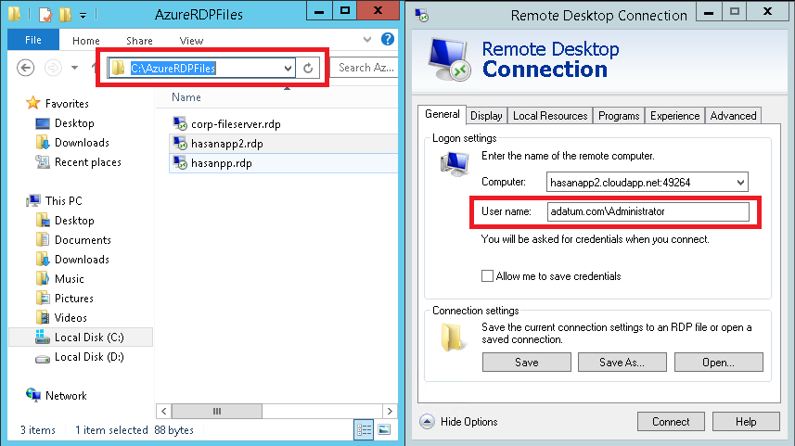Expand the address bar history dropdown
795x446 pixels.
(x=288, y=68)
